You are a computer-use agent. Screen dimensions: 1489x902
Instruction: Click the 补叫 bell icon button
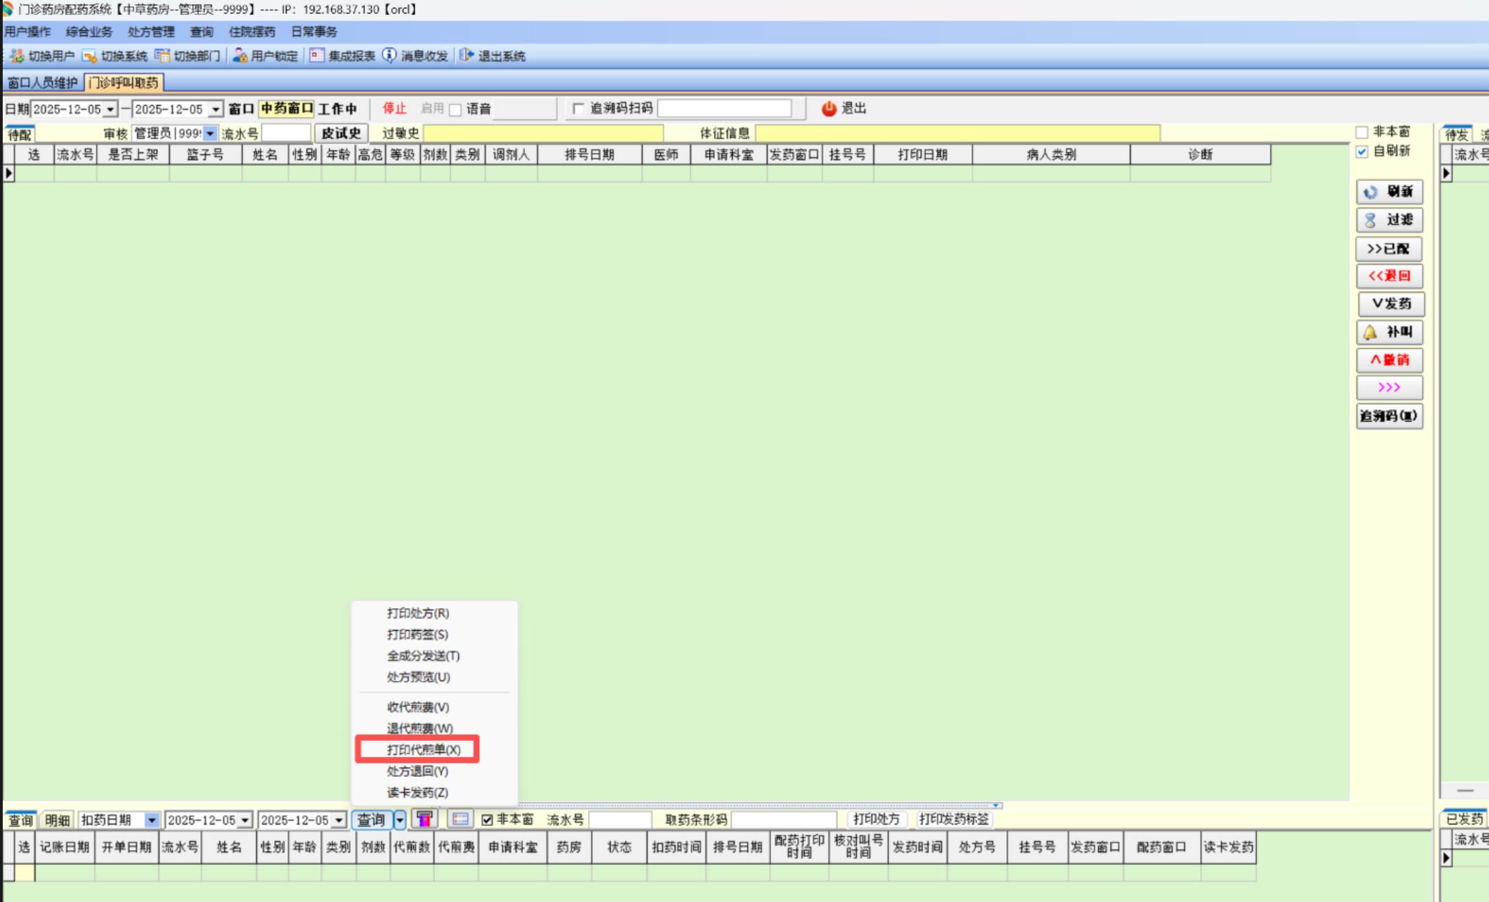(1370, 332)
